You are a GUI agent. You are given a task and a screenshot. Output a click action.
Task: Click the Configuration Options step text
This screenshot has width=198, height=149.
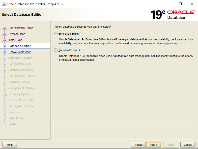click(22, 76)
